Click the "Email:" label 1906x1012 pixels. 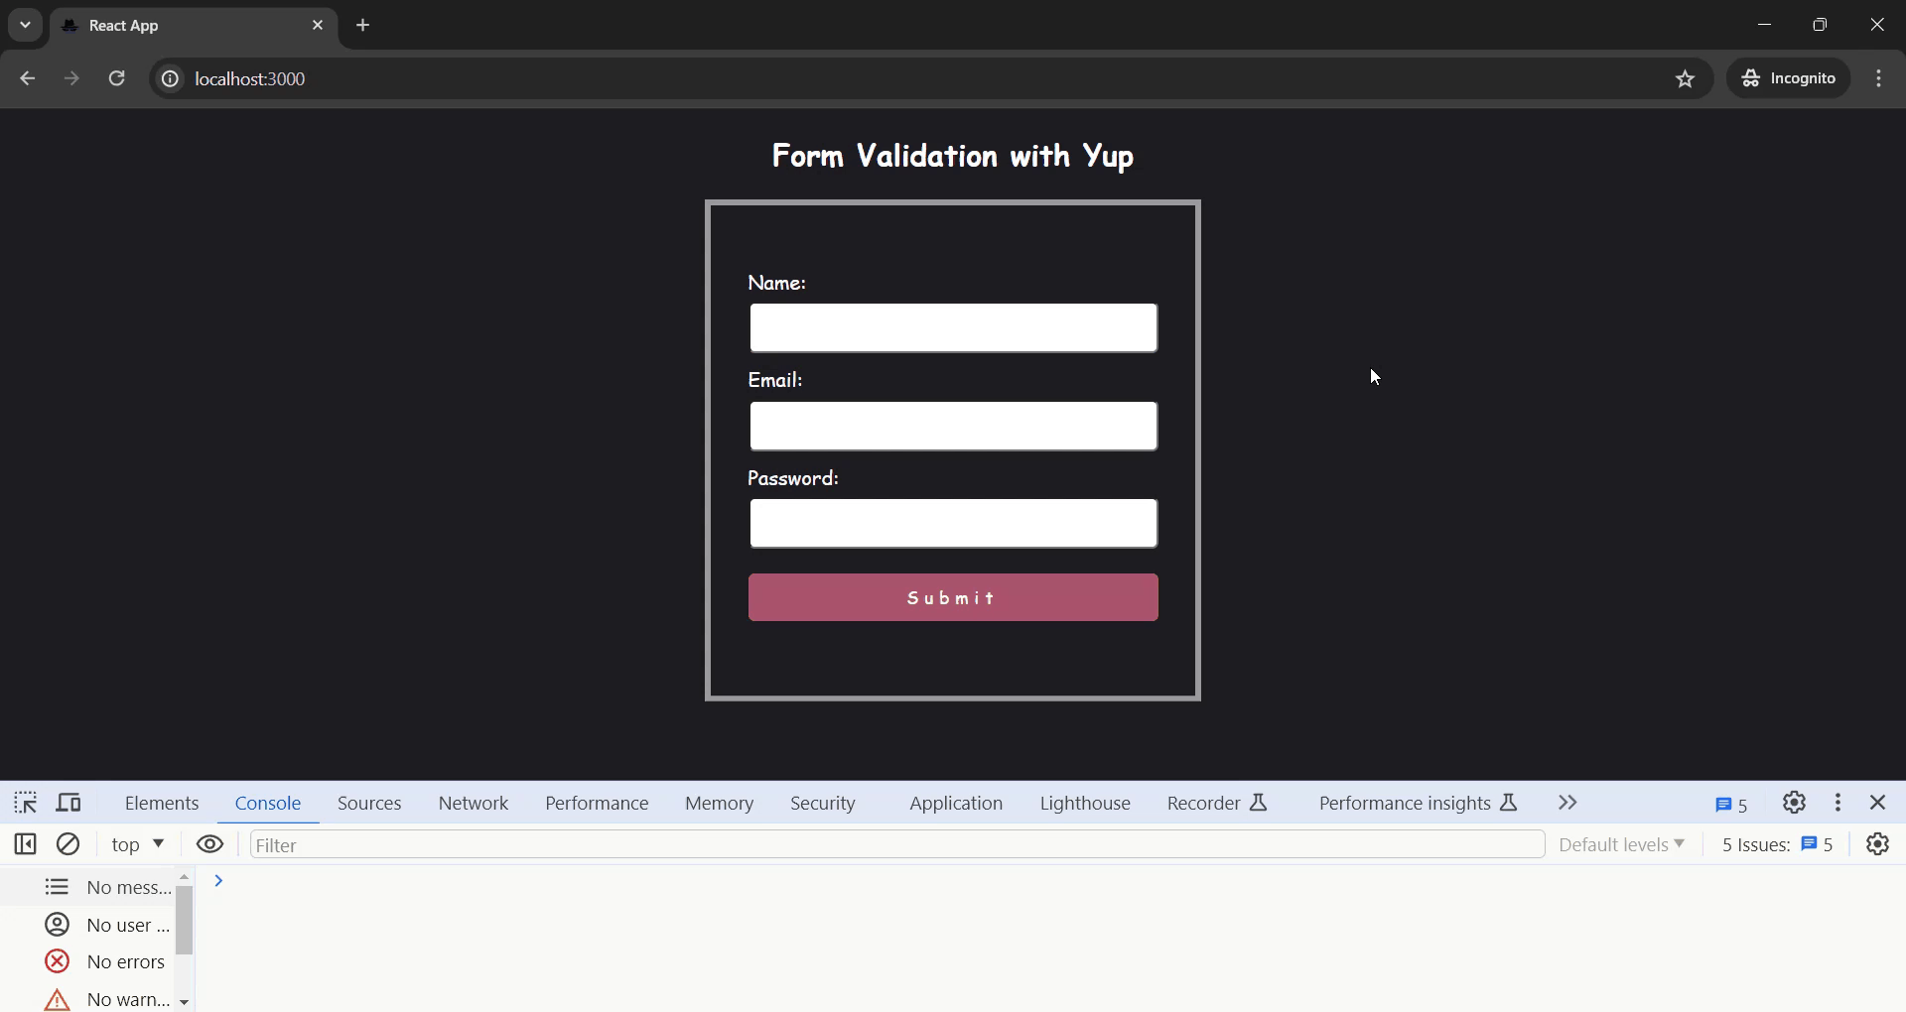click(x=775, y=380)
